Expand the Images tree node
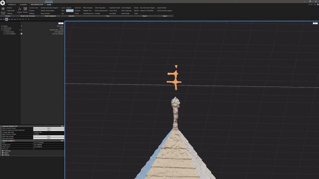319x179 pixels. point(1,26)
